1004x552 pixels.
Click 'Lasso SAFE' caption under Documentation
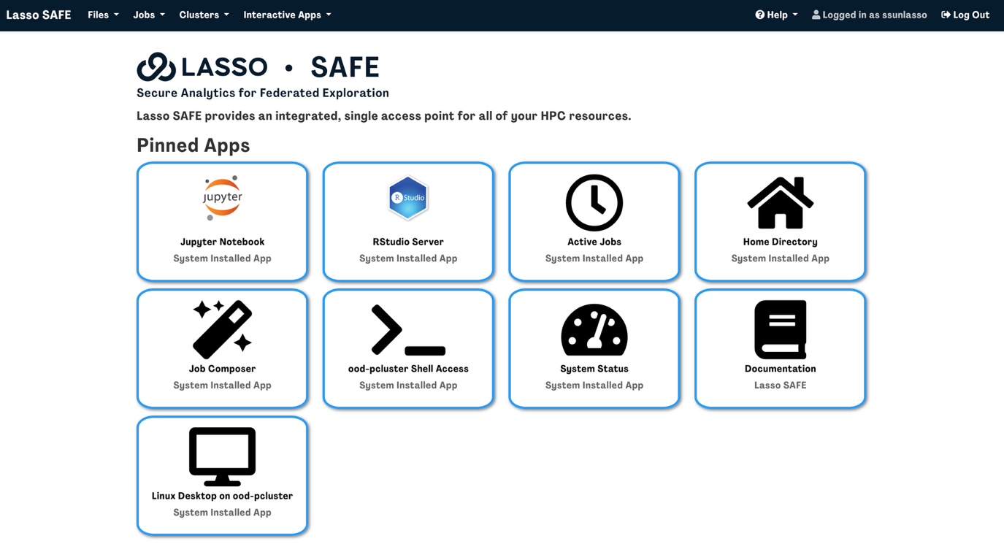(780, 386)
